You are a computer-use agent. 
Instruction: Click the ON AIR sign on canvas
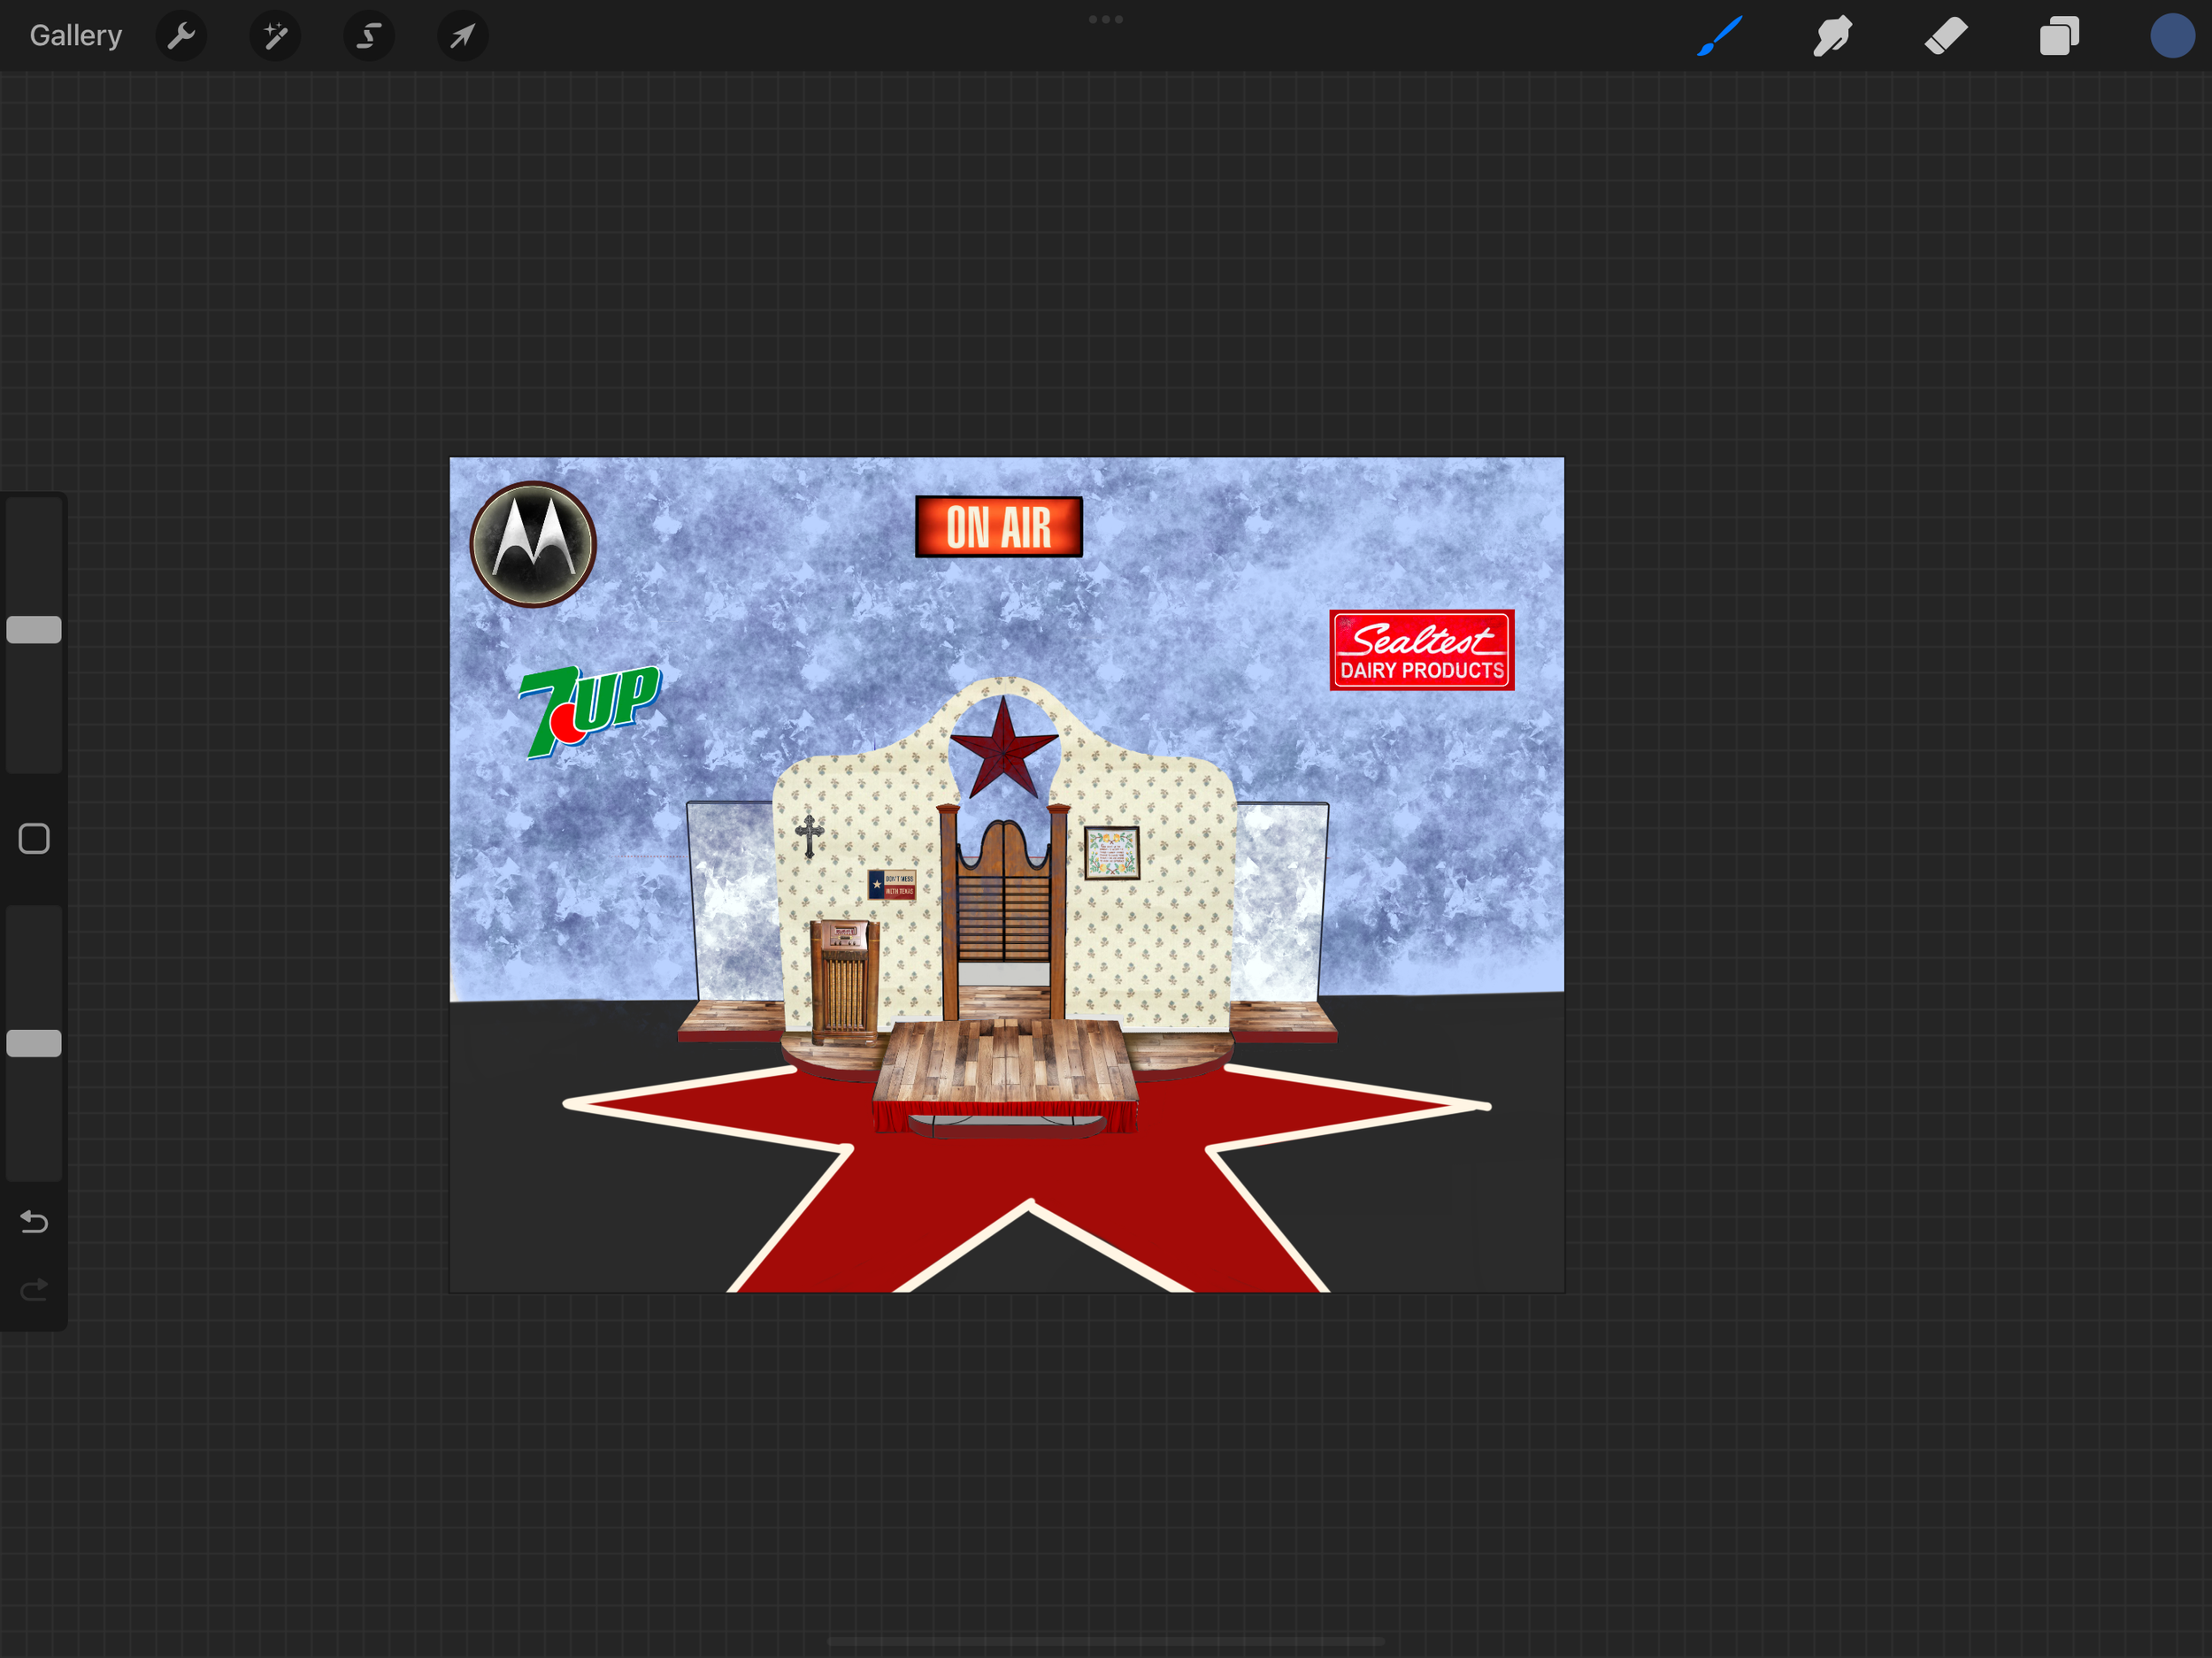[998, 526]
